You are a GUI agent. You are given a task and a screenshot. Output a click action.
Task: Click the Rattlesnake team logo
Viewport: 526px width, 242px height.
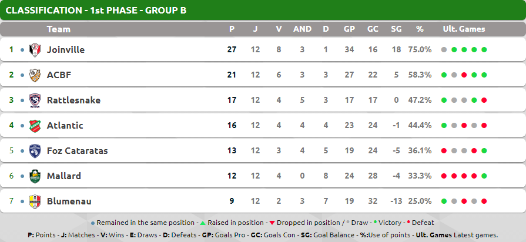pos(35,100)
